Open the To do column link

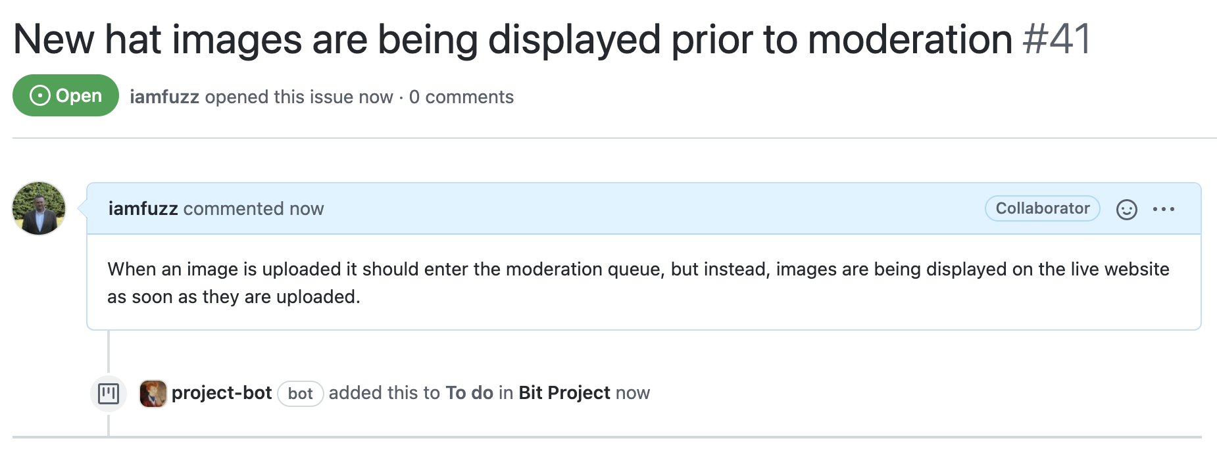[x=469, y=393]
